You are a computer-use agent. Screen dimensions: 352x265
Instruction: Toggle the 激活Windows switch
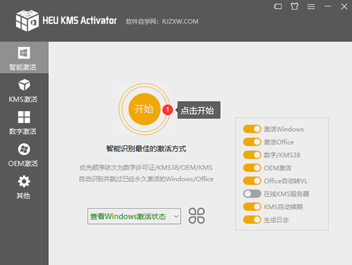[x=252, y=129]
